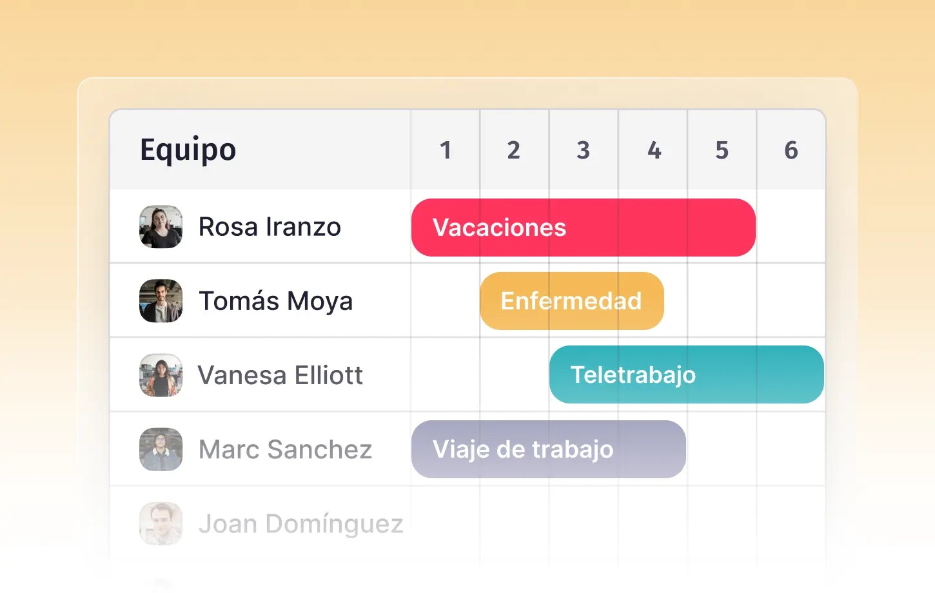Click Joan Domínguez's faded avatar
935x593 pixels.
point(161,523)
